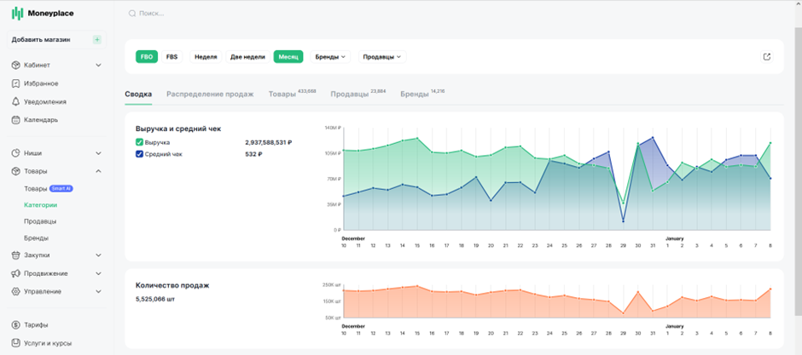Open the Уведомления bell icon
The image size is (802, 355).
(15, 101)
